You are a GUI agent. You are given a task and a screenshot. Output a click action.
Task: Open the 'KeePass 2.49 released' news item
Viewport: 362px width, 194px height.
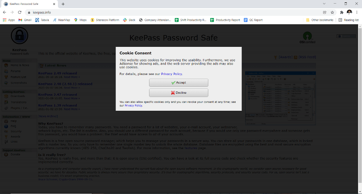[x=58, y=73]
